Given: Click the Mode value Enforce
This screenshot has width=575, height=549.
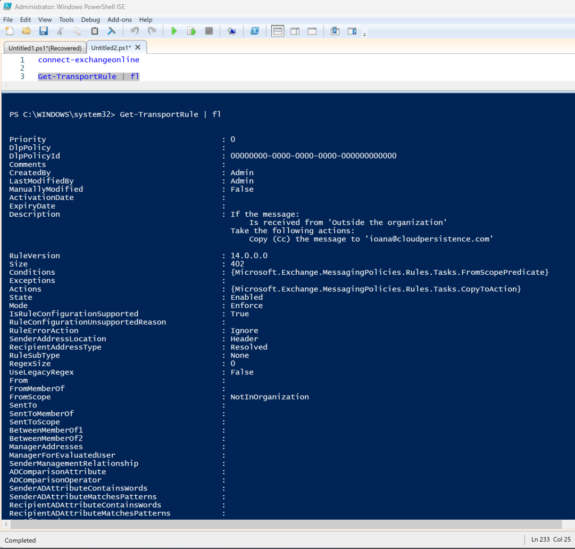Looking at the screenshot, I should coord(247,306).
